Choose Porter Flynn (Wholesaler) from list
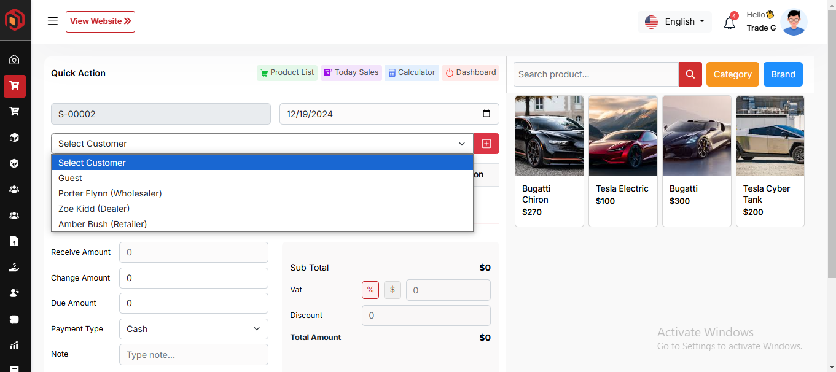836x372 pixels. [x=110, y=193]
